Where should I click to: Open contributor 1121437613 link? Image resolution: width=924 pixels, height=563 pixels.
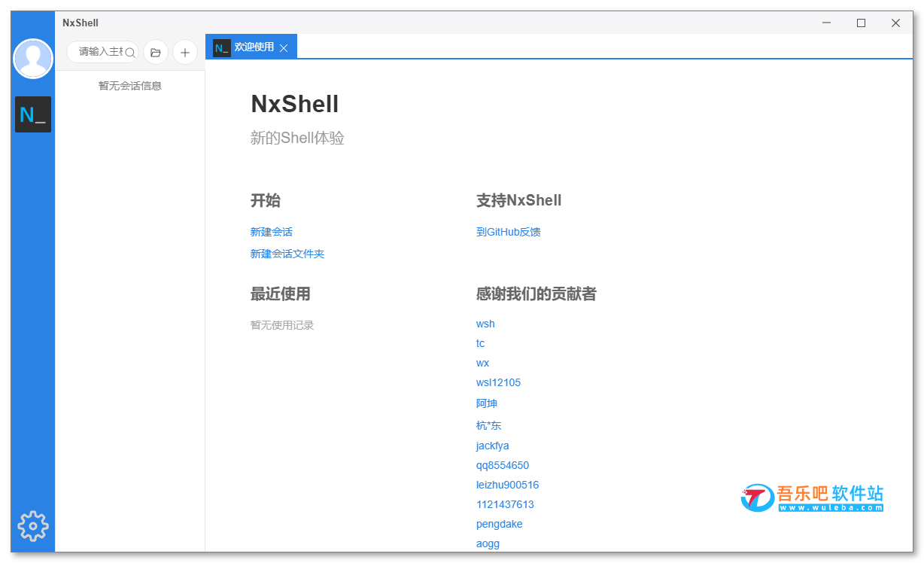[505, 504]
